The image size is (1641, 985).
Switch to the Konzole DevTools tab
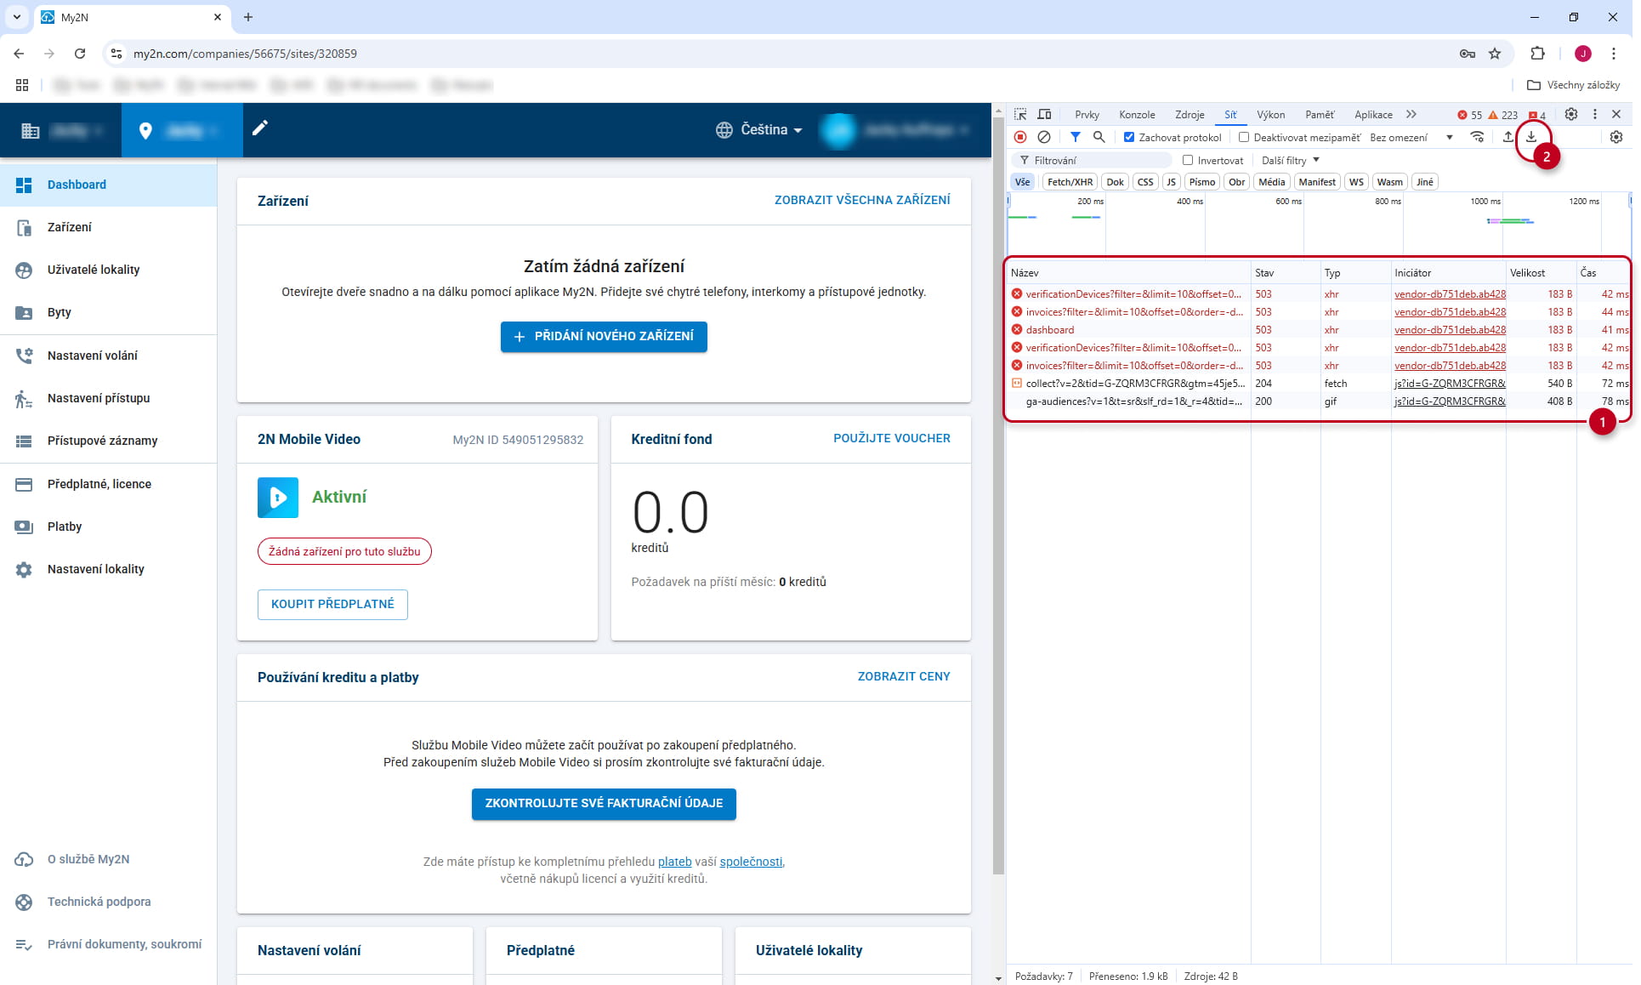tap(1137, 115)
